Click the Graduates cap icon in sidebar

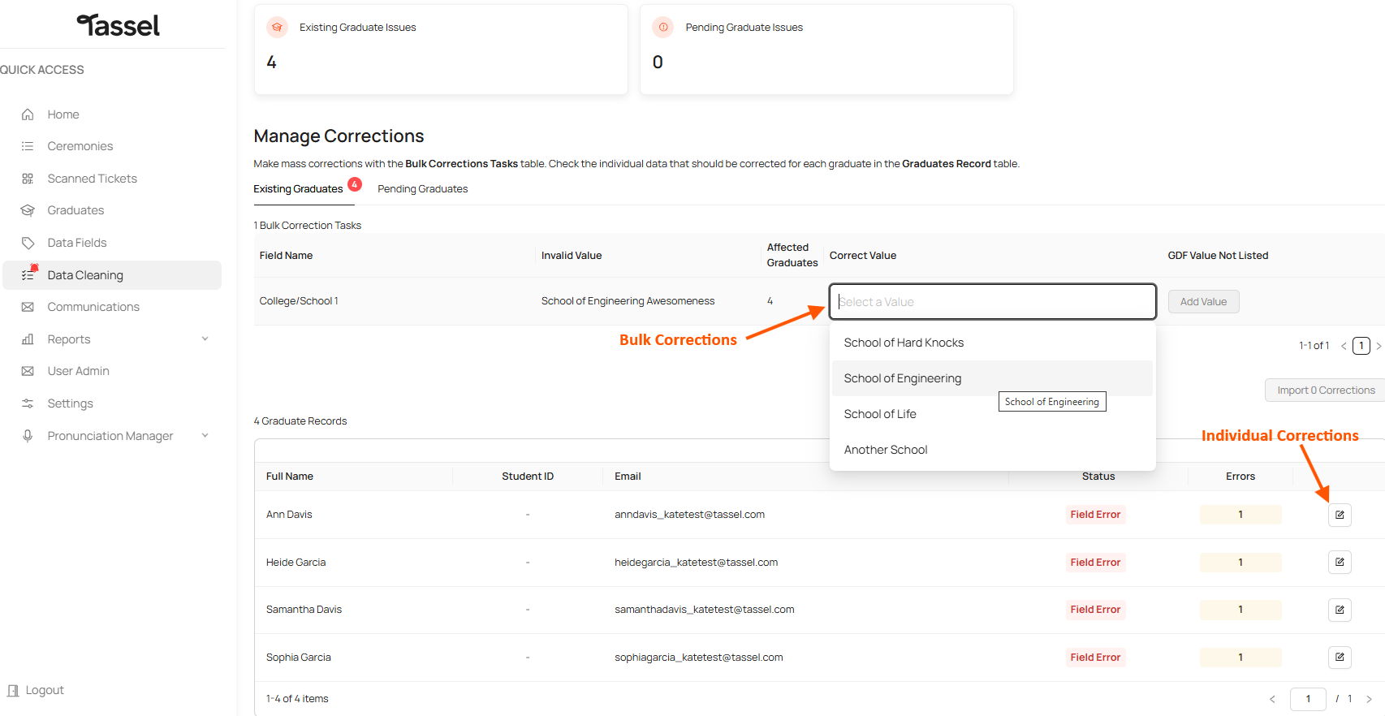(x=28, y=210)
